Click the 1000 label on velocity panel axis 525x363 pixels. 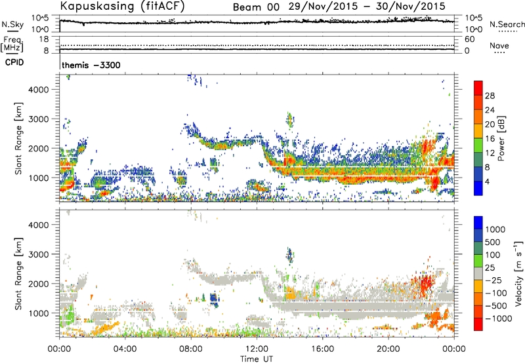39,313
